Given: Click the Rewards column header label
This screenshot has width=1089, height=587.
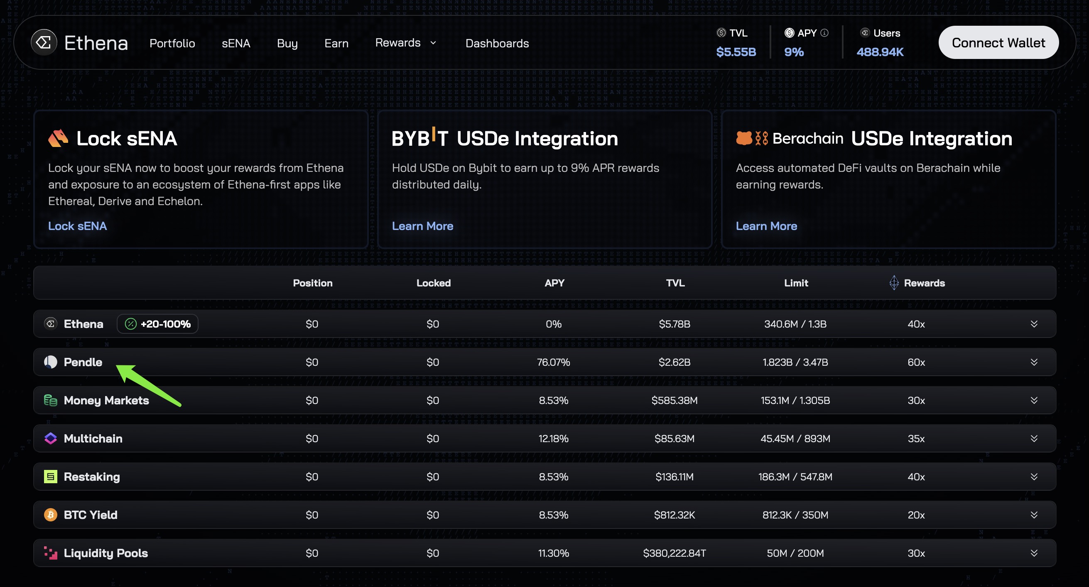Looking at the screenshot, I should 924,283.
